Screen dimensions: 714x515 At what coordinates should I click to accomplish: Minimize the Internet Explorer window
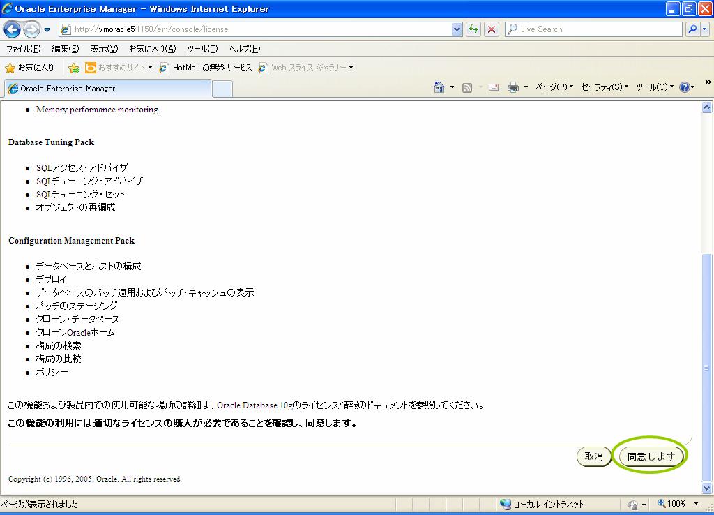[x=673, y=8]
